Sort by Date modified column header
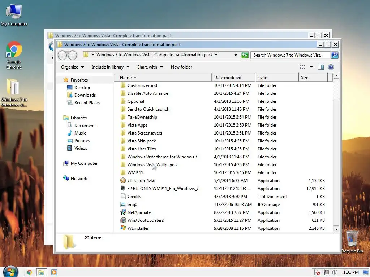 233,78
